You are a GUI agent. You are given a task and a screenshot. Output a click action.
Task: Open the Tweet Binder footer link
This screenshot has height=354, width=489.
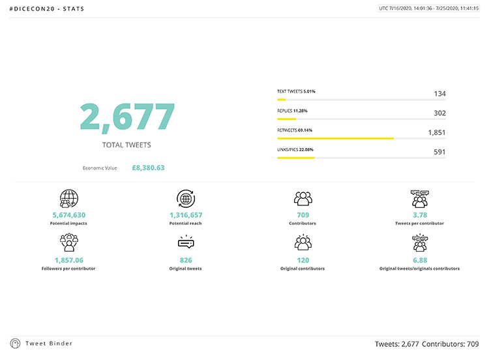tap(49, 344)
